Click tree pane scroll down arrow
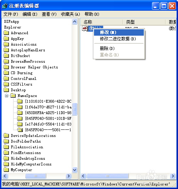178x189 pixels. 75,170
